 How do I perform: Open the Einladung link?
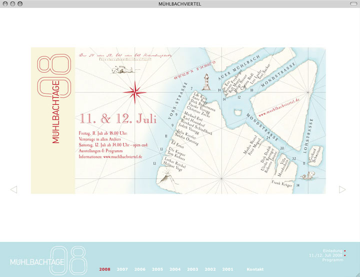[x=332, y=251]
